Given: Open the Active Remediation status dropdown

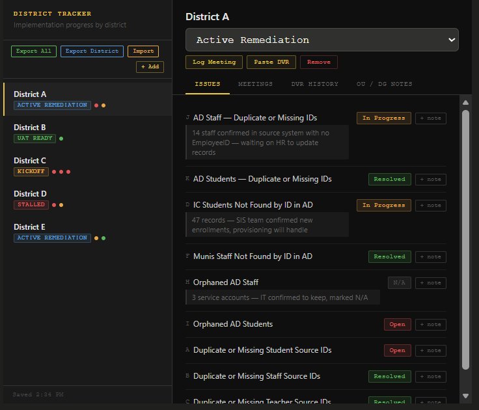Looking at the screenshot, I should (322, 40).
